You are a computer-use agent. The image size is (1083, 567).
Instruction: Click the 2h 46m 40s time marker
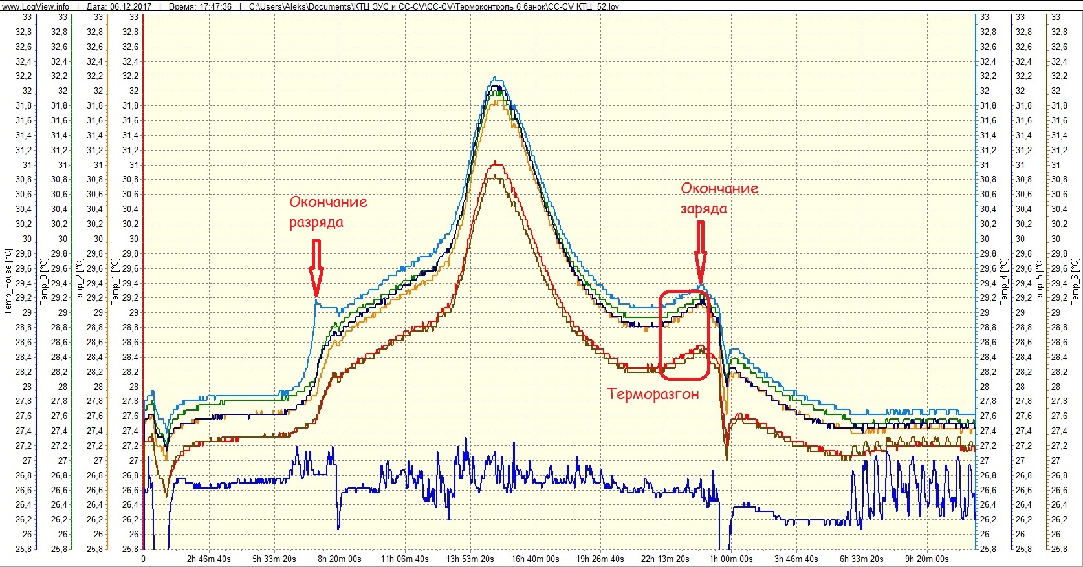point(208,559)
